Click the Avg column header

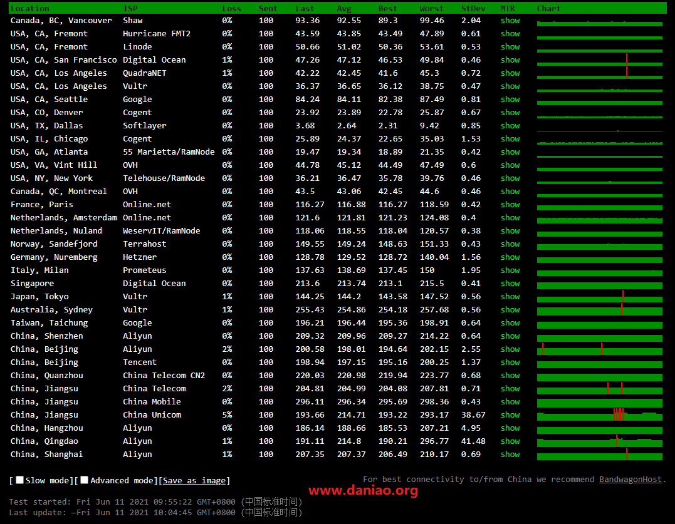pyautogui.click(x=344, y=9)
